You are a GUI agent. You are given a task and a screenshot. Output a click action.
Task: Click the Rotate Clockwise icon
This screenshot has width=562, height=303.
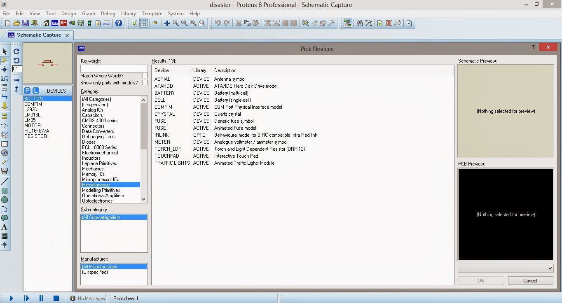[x=16, y=51]
